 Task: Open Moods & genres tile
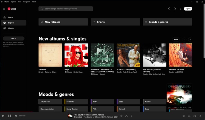click(167, 22)
